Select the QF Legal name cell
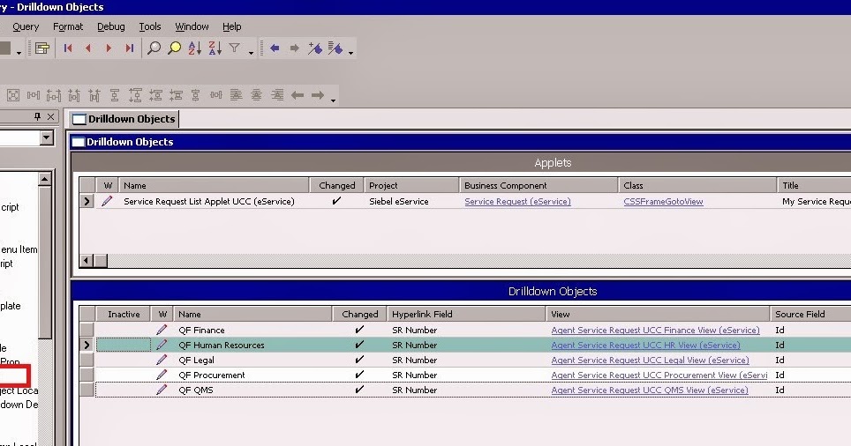Image resolution: width=851 pixels, height=446 pixels. point(252,360)
